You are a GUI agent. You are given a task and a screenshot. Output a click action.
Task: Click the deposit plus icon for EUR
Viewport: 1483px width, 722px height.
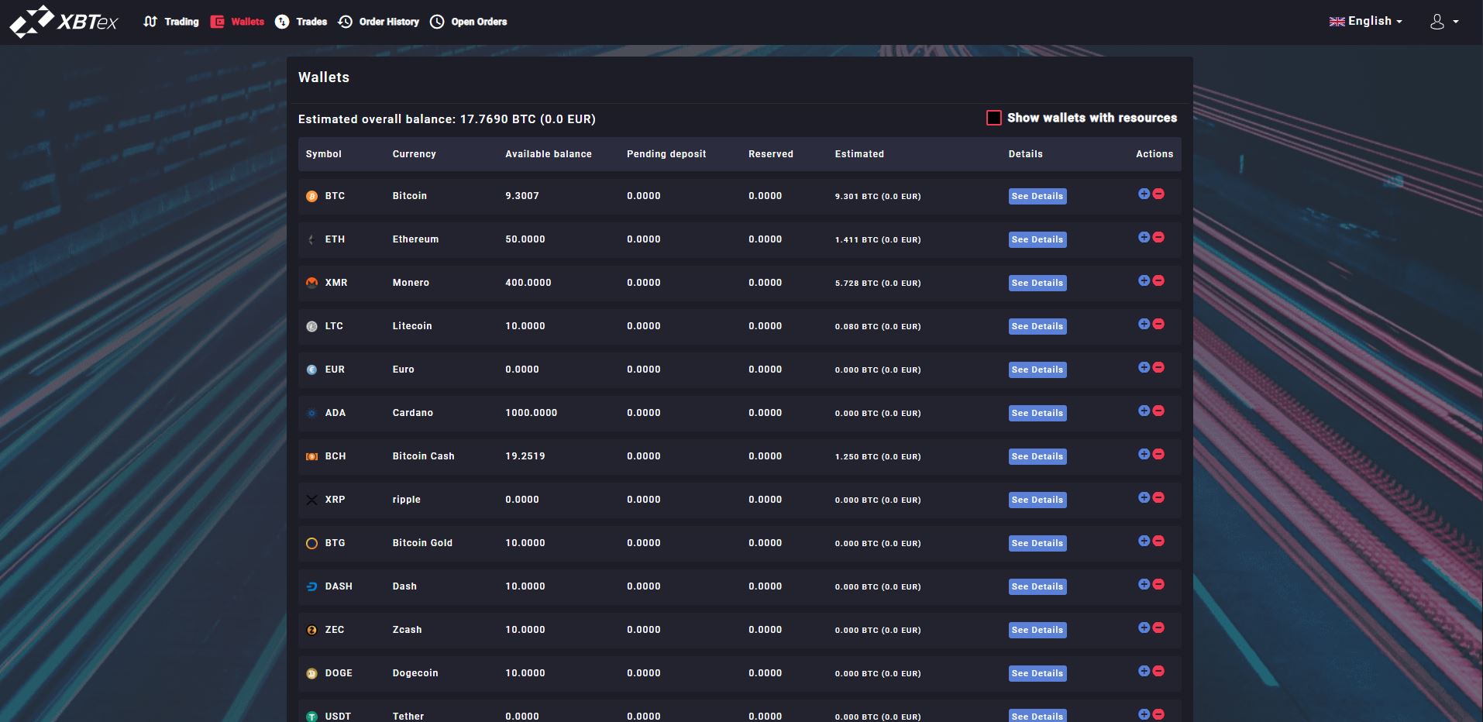coord(1144,367)
